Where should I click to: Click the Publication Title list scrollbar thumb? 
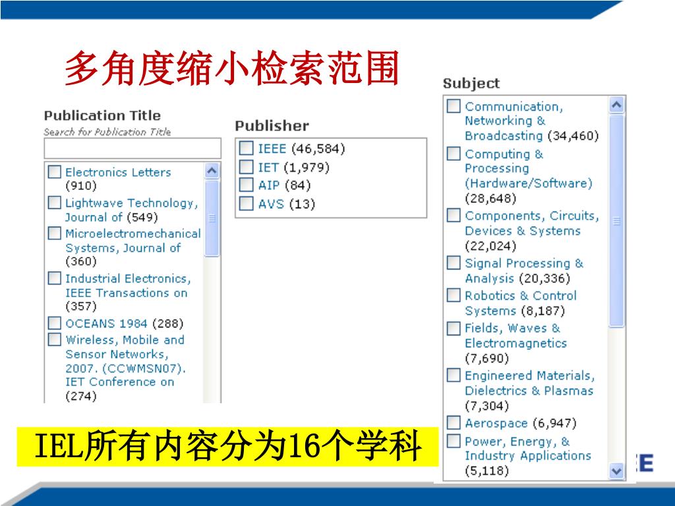click(x=212, y=218)
